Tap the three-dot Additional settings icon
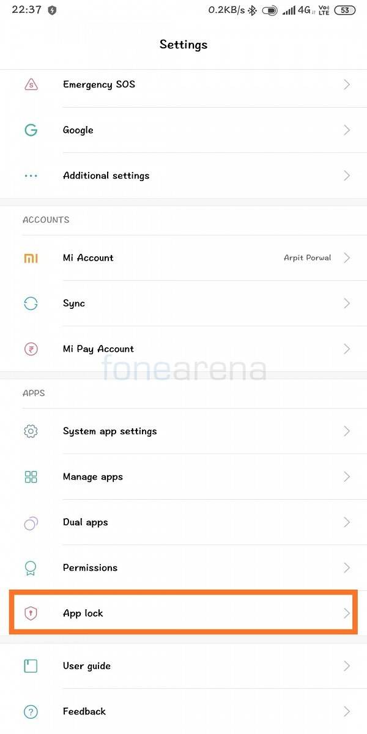The height and width of the screenshot is (734, 367). (31, 176)
